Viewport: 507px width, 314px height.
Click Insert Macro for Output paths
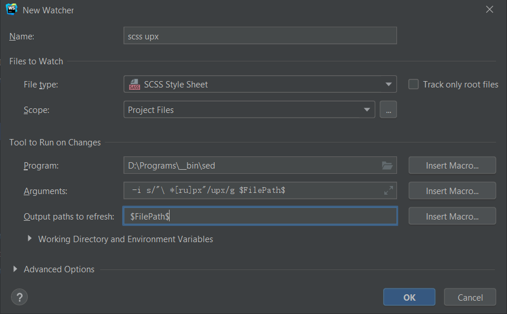[x=452, y=216]
